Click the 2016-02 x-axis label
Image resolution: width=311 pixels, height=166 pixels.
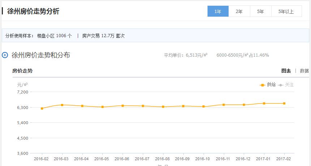point(41,159)
